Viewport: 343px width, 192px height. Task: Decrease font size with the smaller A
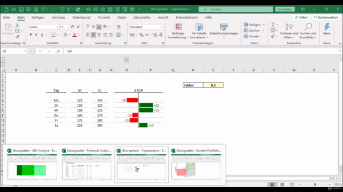click(78, 27)
